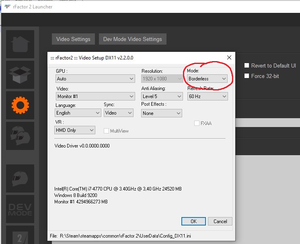This screenshot has width=300, height=244.
Task: Click Windows 8 Build 9200 text
Action: 76,195
